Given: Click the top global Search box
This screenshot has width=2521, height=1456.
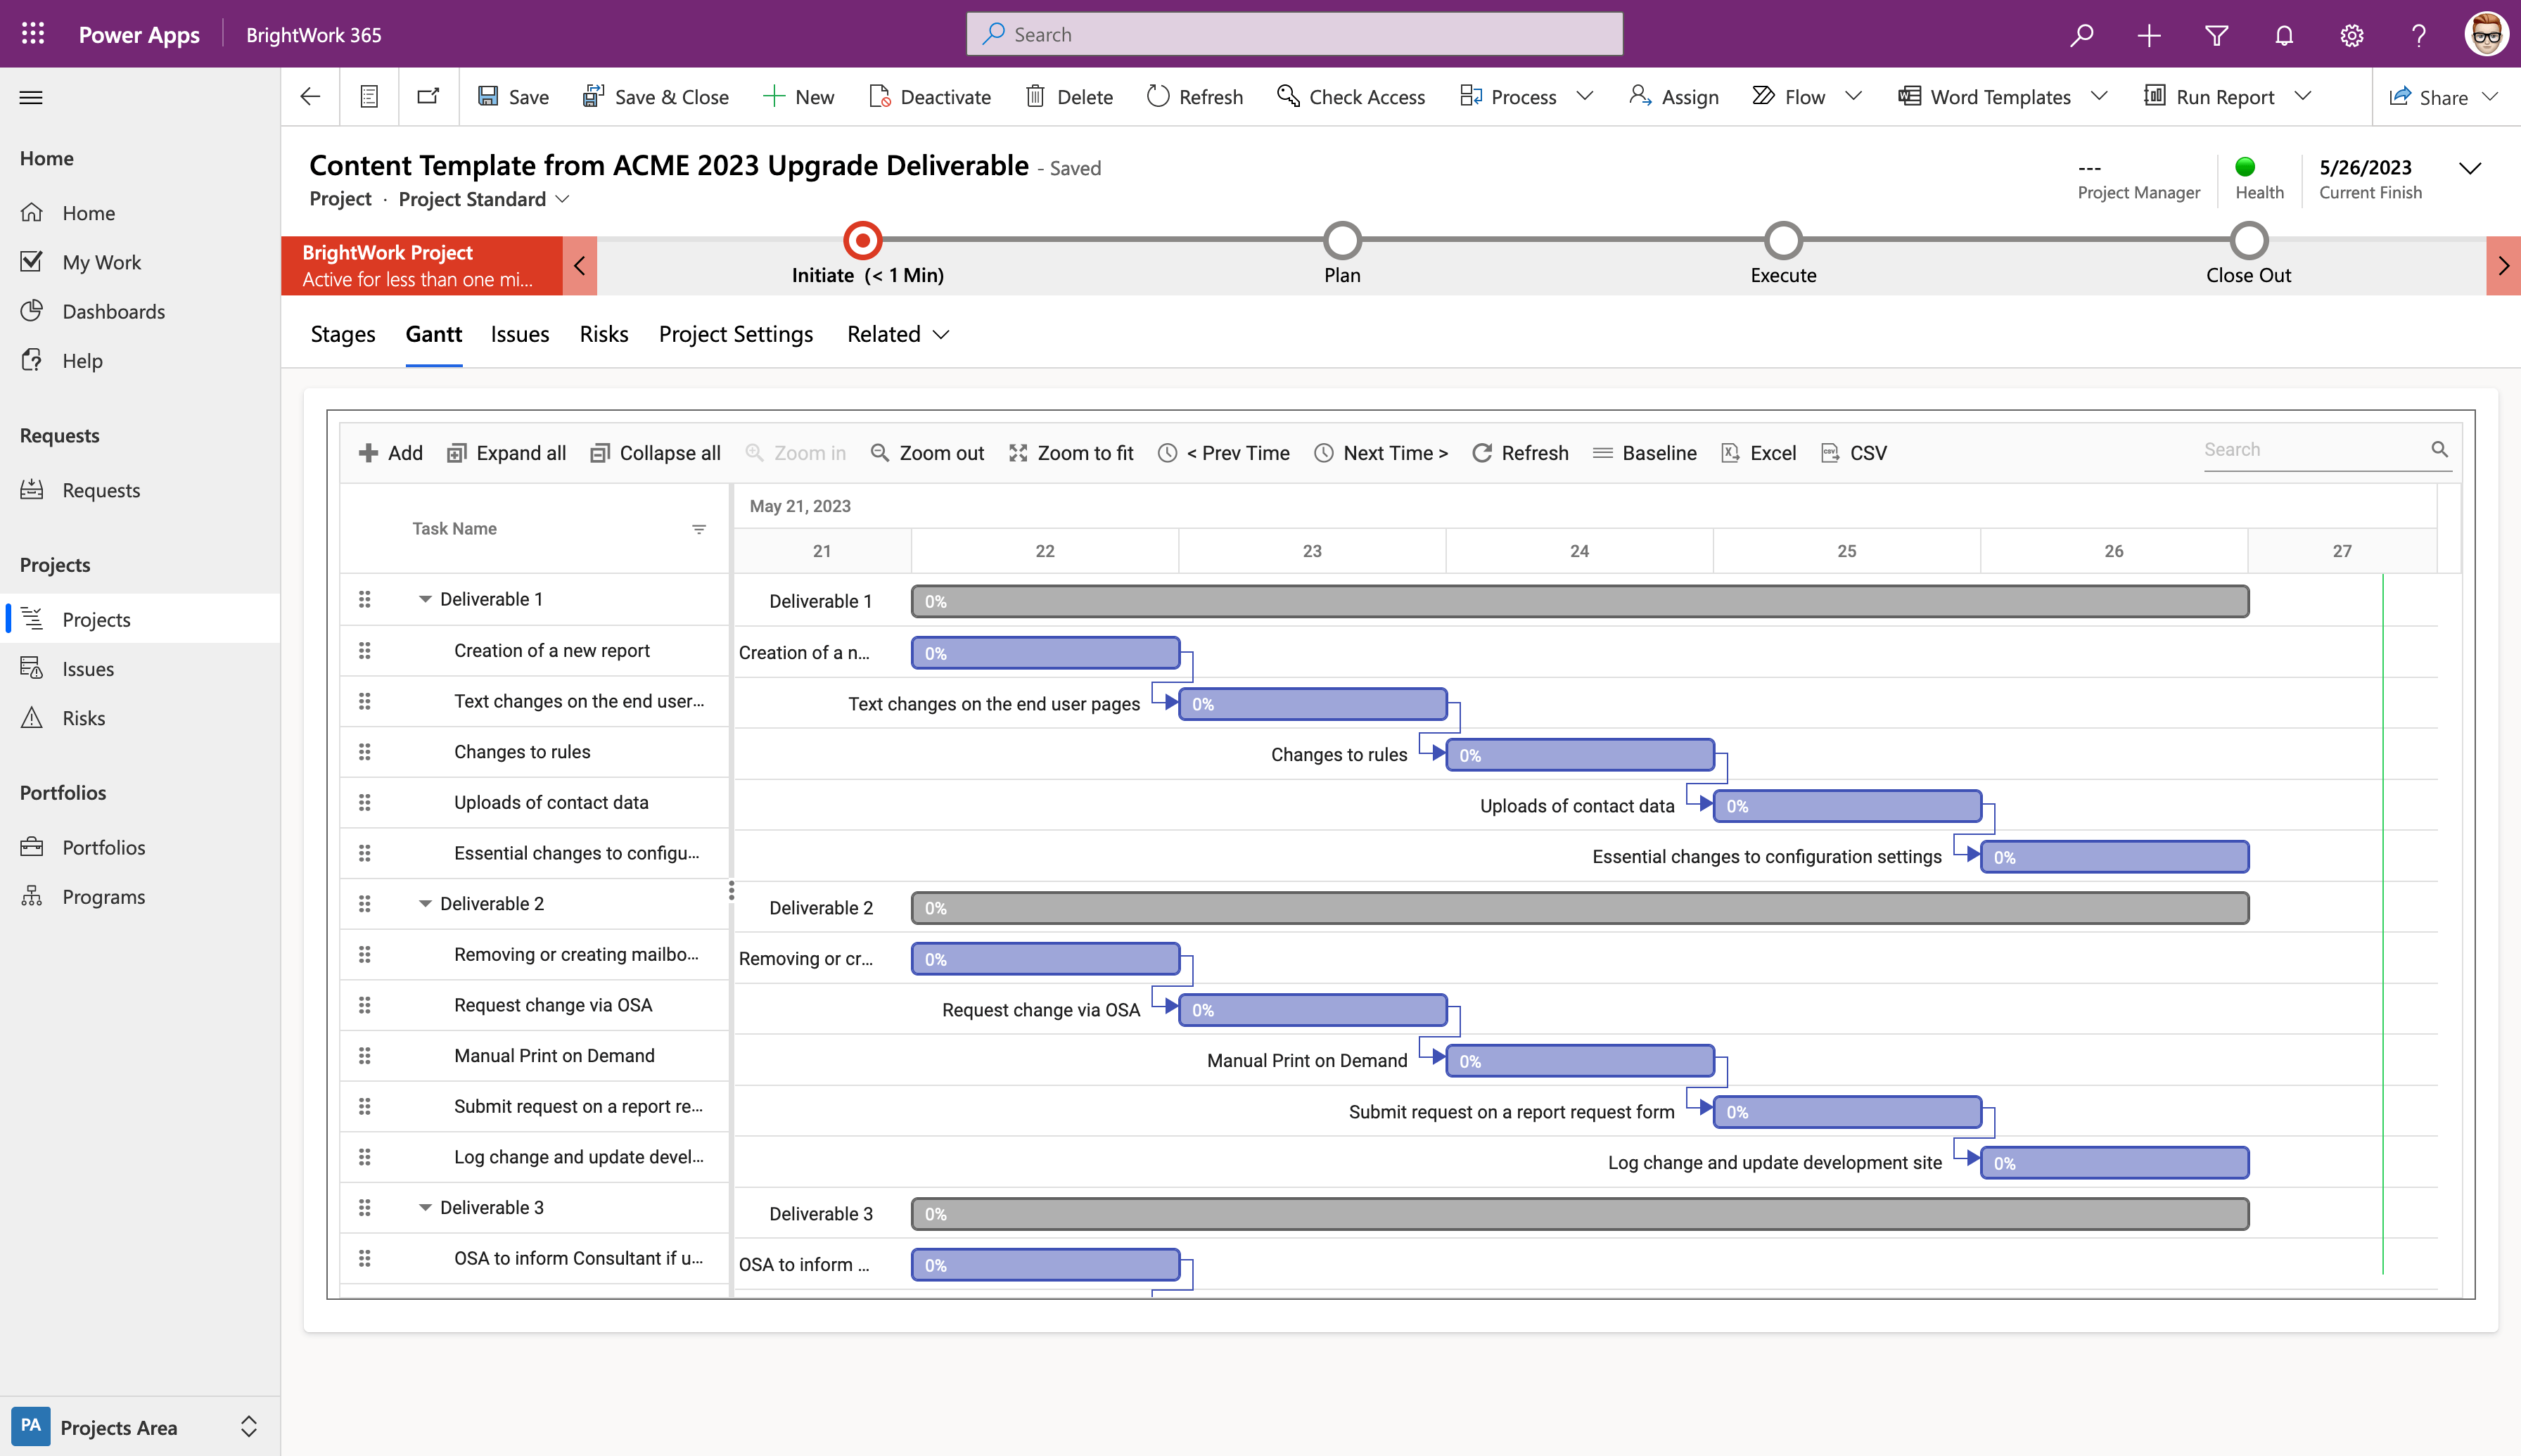Looking at the screenshot, I should point(1295,34).
